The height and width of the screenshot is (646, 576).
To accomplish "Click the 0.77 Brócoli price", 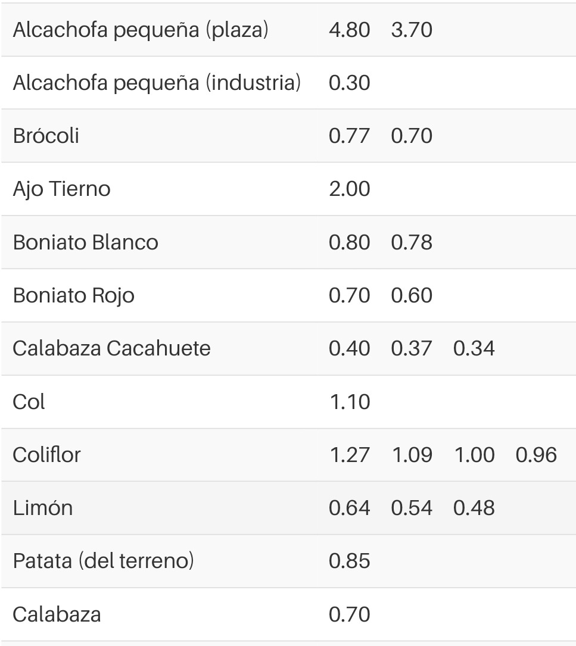I will (x=349, y=136).
